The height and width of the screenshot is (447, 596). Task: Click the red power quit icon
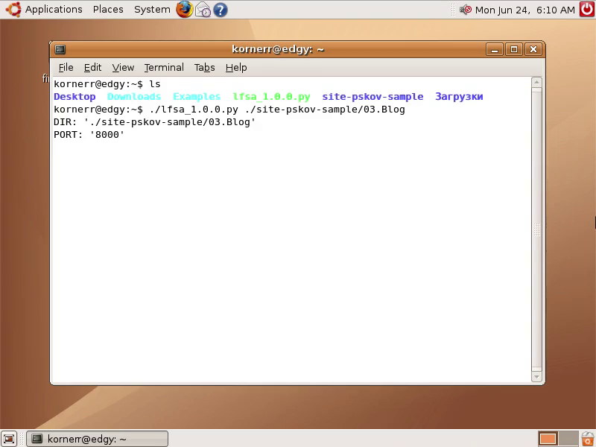[587, 10]
